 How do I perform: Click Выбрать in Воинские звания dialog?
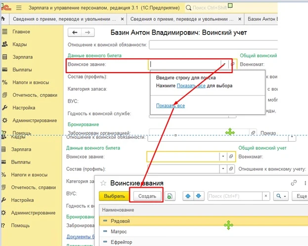114,196
